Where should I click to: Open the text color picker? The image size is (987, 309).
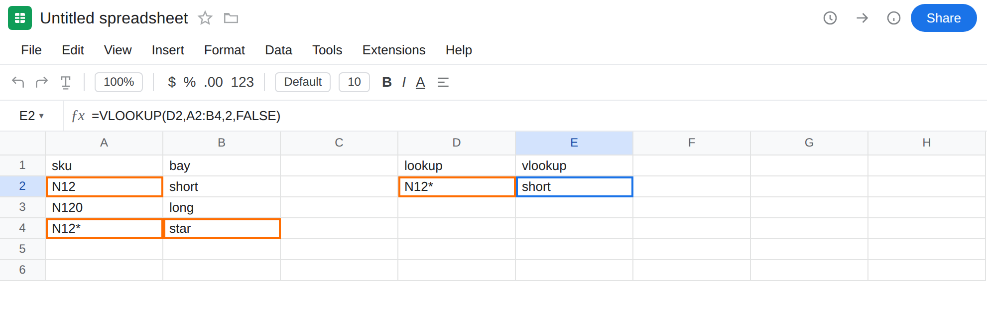click(x=421, y=82)
